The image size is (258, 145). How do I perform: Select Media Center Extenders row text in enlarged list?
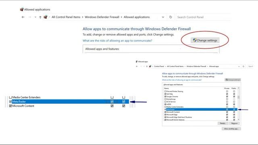(26, 97)
